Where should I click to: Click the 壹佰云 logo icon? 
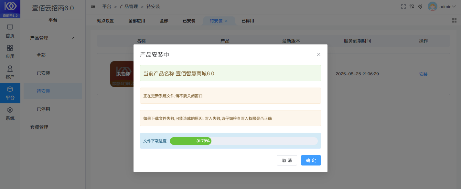pyautogui.click(x=10, y=9)
